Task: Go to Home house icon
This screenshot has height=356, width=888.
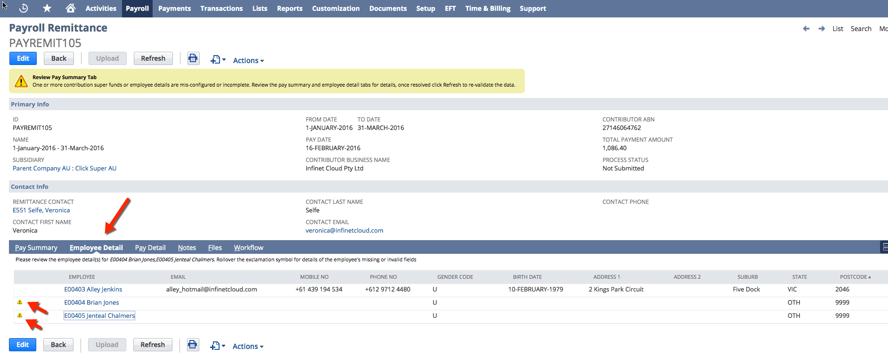Action: [71, 8]
